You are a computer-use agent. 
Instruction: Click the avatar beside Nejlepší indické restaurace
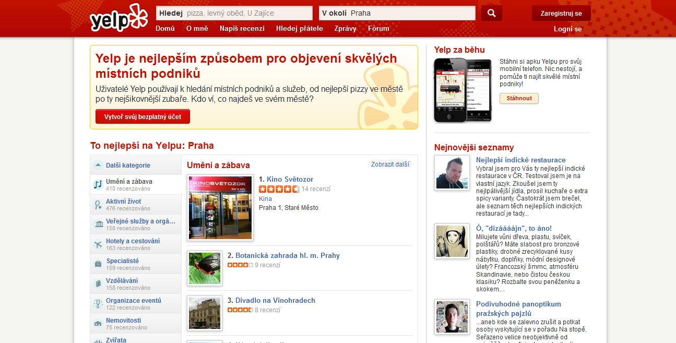tap(452, 173)
